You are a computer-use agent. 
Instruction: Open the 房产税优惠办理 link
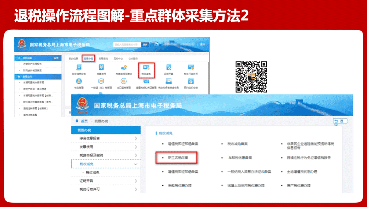(299, 185)
